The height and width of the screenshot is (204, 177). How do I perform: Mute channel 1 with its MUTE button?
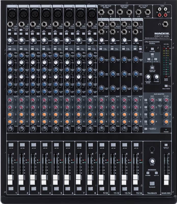click(11, 145)
